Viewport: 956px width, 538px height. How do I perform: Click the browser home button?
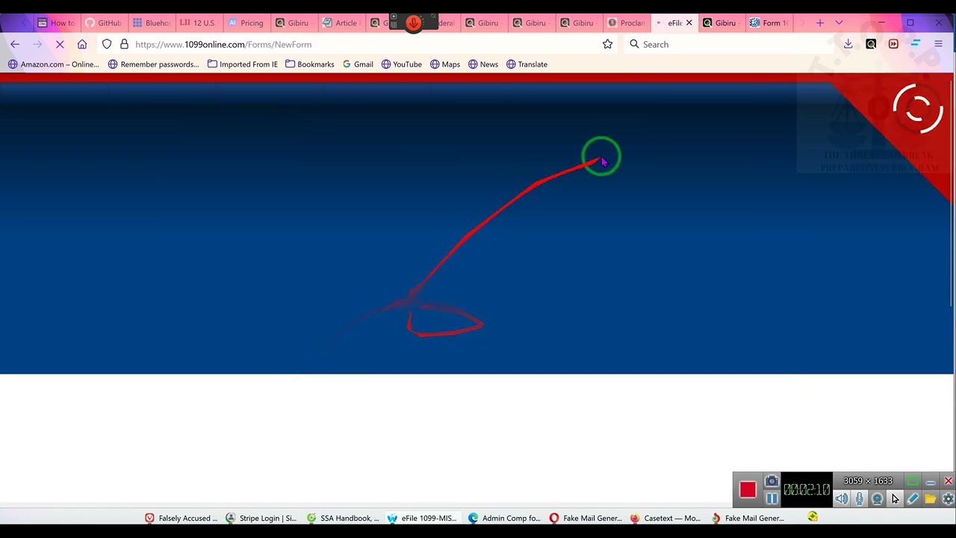82,44
